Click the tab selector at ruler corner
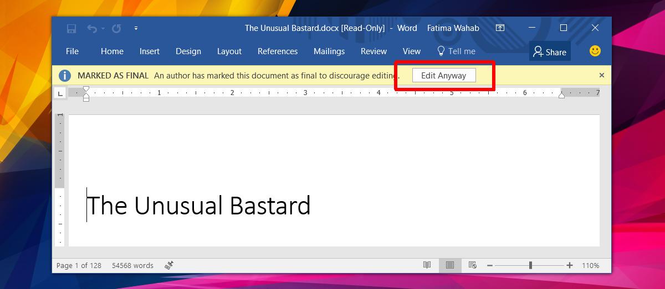The image size is (665, 289). tap(60, 93)
